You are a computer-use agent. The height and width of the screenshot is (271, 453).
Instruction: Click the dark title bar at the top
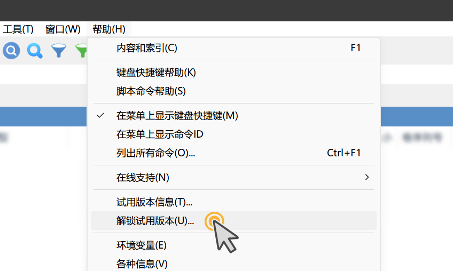coord(226,10)
